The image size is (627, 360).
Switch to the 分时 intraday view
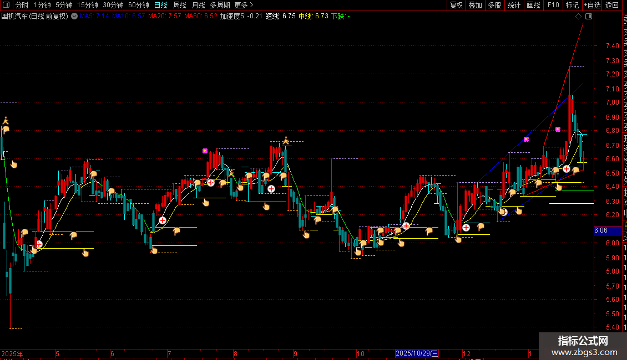(x=22, y=5)
